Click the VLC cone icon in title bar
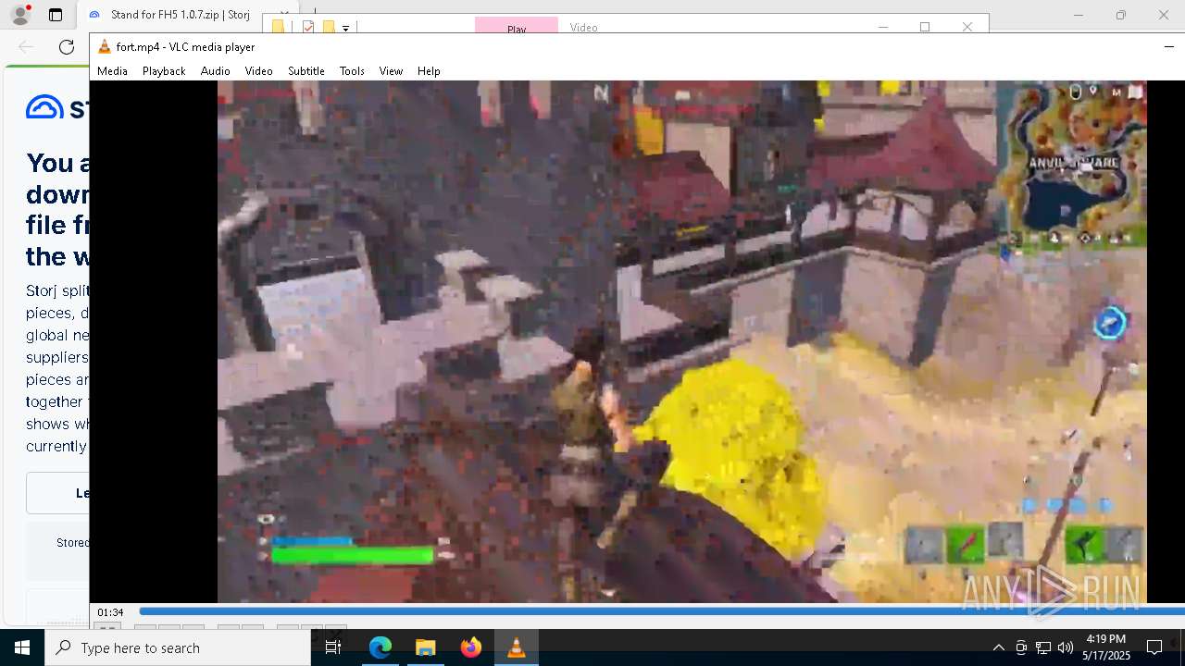 tap(105, 47)
